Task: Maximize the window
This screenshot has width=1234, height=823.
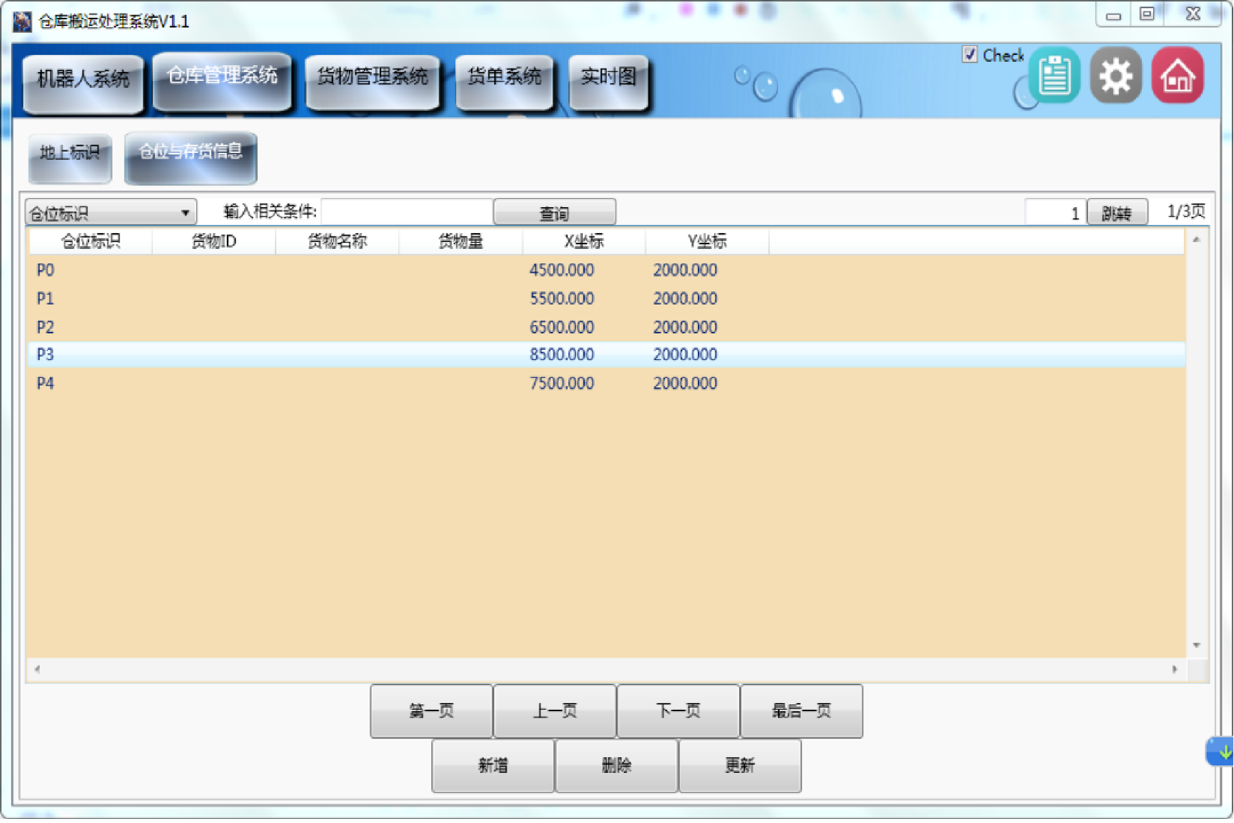Action: click(x=1147, y=14)
